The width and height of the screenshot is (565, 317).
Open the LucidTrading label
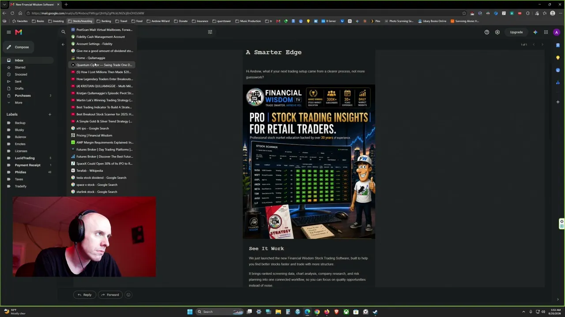[27, 158]
